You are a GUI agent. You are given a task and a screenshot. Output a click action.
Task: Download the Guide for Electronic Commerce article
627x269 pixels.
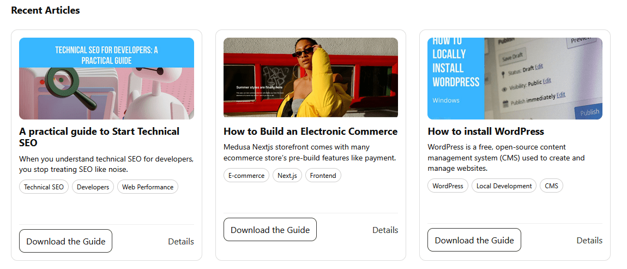tap(270, 229)
